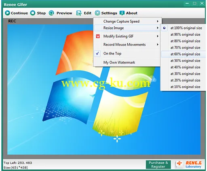Open the Resize Image menu item
This screenshot has height=171, width=207.
point(127,28)
